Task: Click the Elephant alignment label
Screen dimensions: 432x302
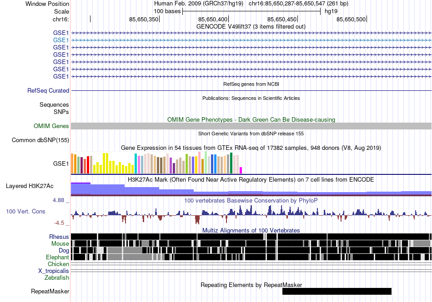Action: 57,257
